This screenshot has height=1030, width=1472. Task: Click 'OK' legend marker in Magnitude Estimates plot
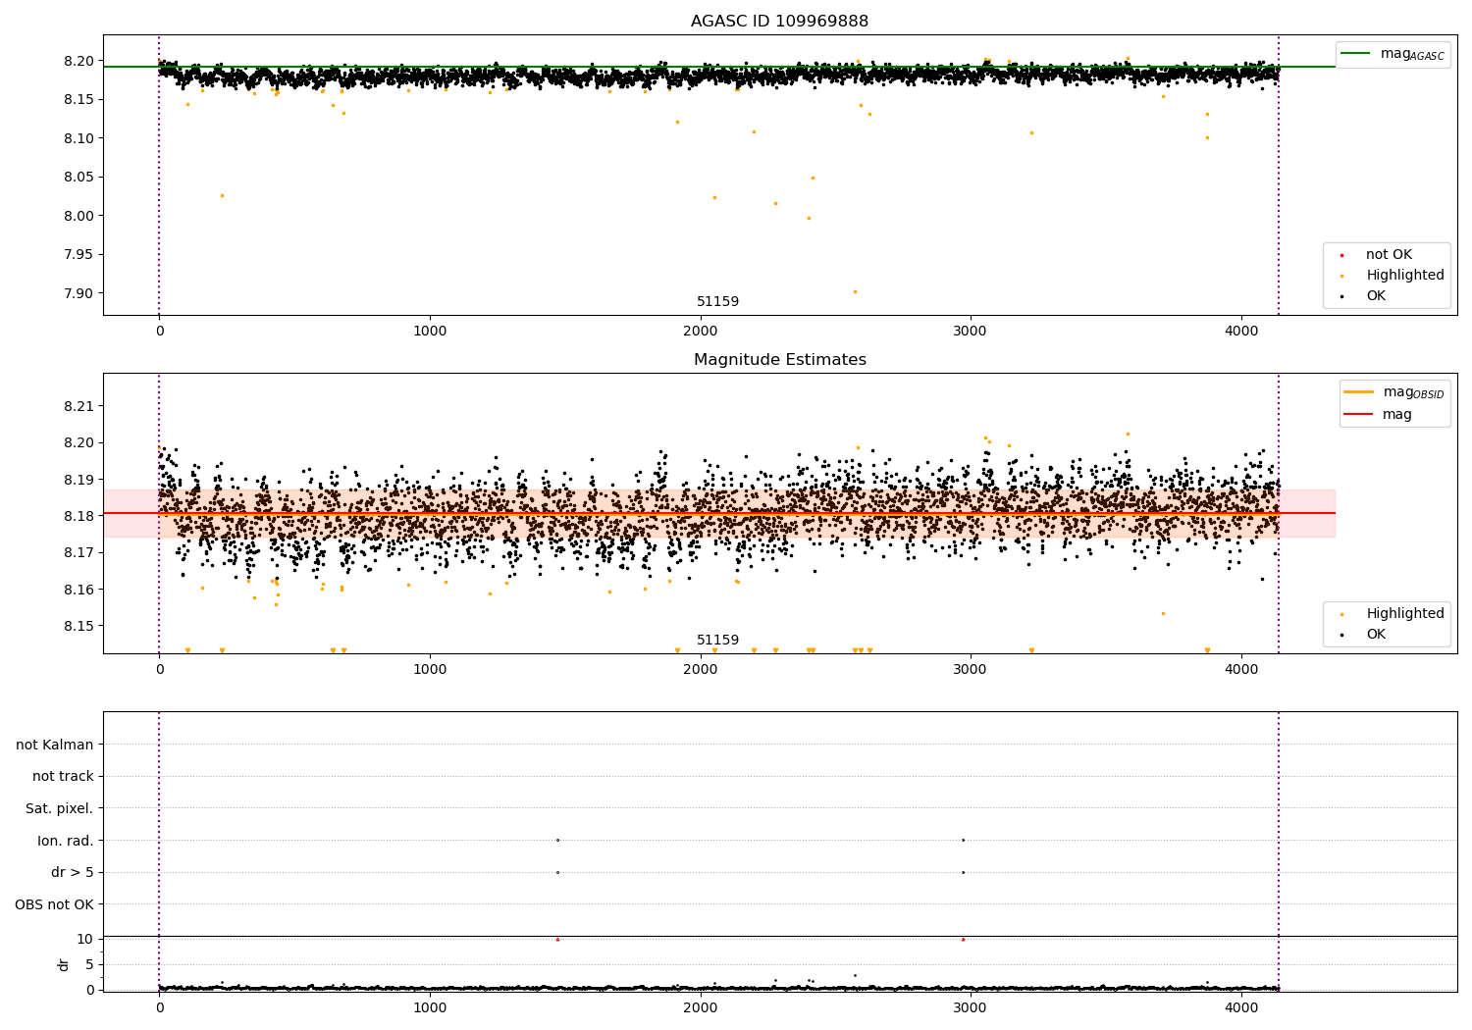click(1342, 635)
